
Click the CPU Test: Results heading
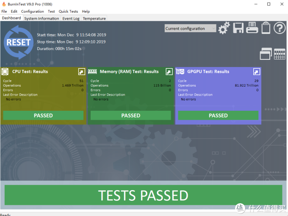click(x=30, y=72)
